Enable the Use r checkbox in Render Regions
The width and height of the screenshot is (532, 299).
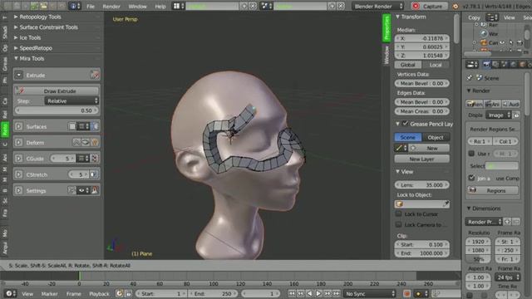(x=471, y=154)
